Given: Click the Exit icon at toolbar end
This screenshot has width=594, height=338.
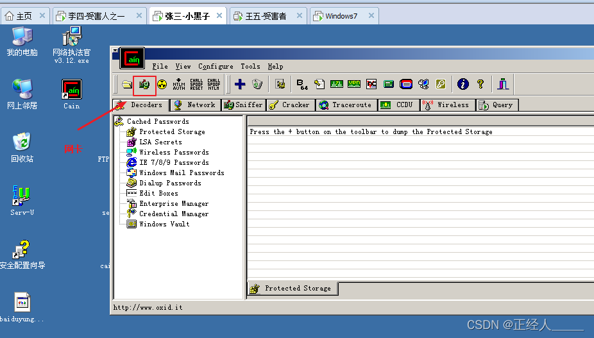Looking at the screenshot, I should (503, 84).
